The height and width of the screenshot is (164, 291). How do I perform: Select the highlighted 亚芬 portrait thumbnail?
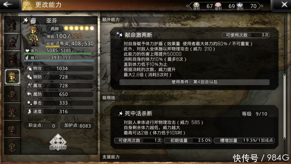pyautogui.click(x=13, y=77)
